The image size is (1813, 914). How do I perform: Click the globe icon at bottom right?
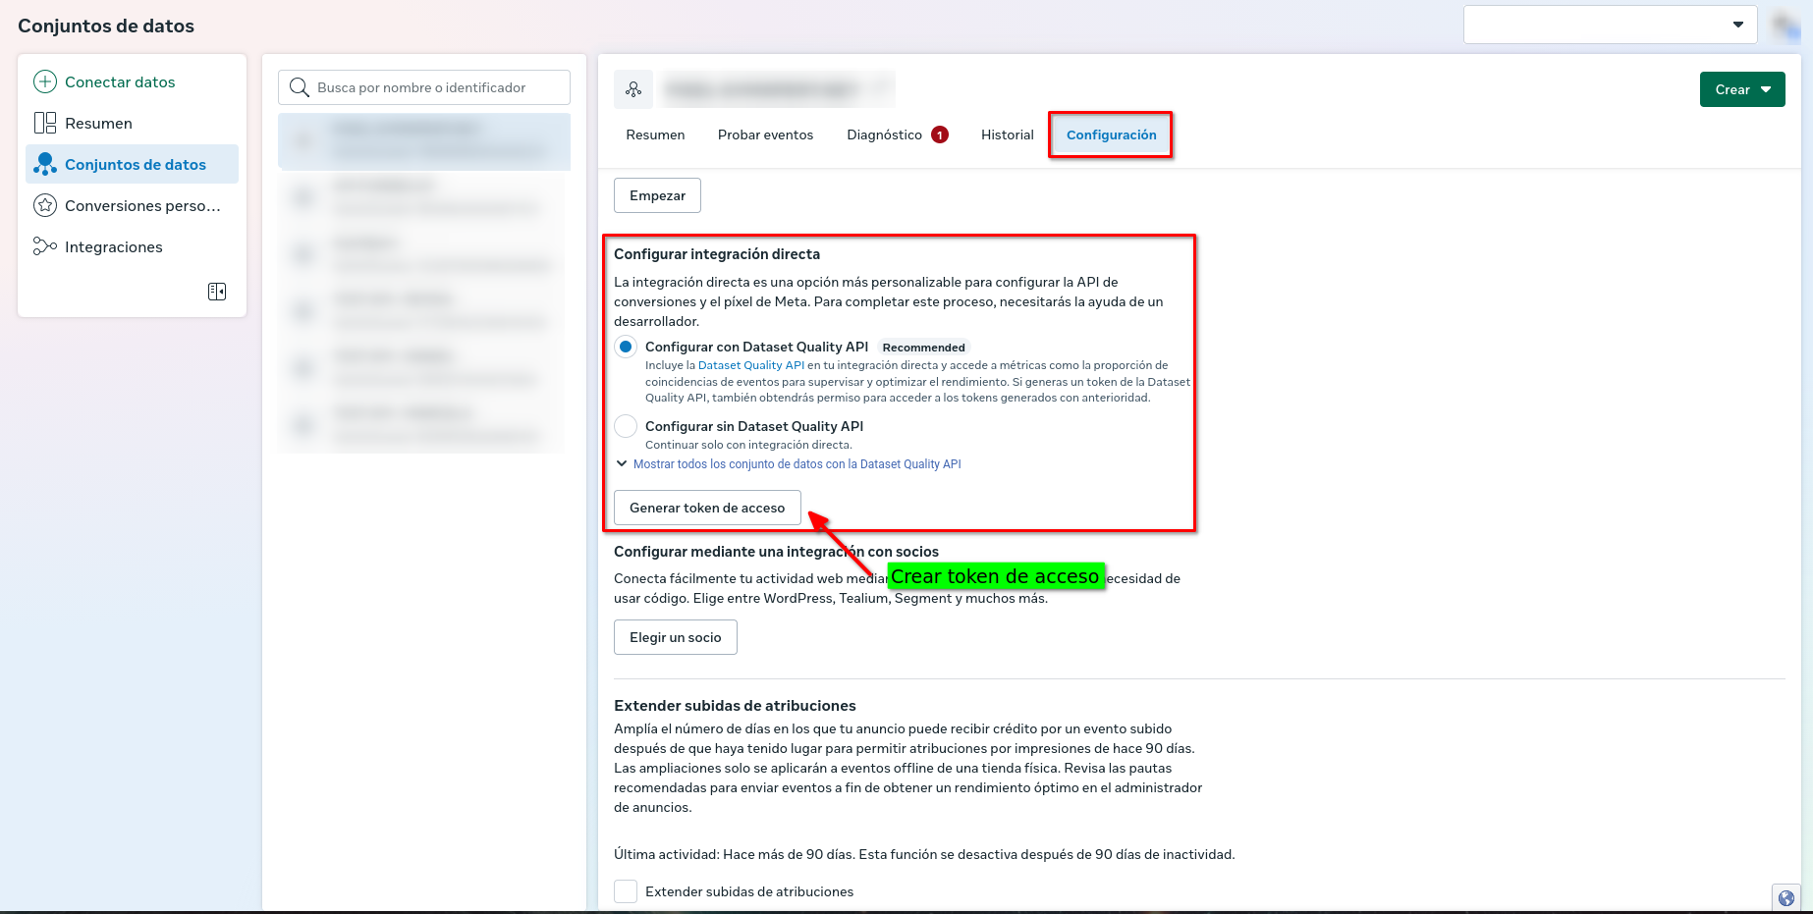click(x=1786, y=898)
